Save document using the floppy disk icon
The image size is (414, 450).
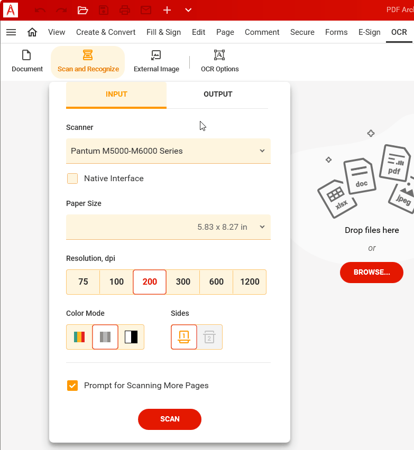pos(104,11)
